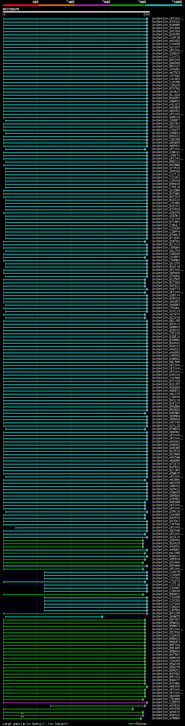Click the red ~20% identity legend segment

pyautogui.click(x=21, y=5)
